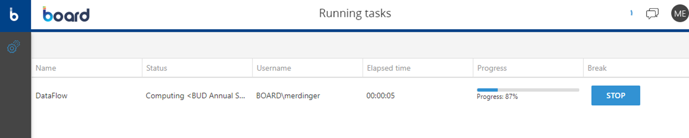This screenshot has height=138, width=689.
Task: Click the DataFlow progress bar
Action: click(x=528, y=90)
